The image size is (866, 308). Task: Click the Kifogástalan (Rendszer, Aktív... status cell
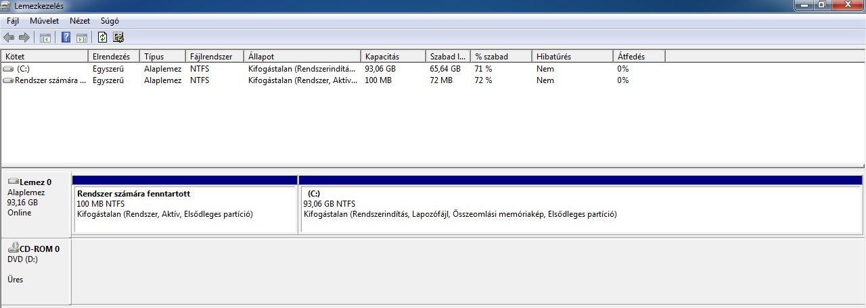(302, 80)
